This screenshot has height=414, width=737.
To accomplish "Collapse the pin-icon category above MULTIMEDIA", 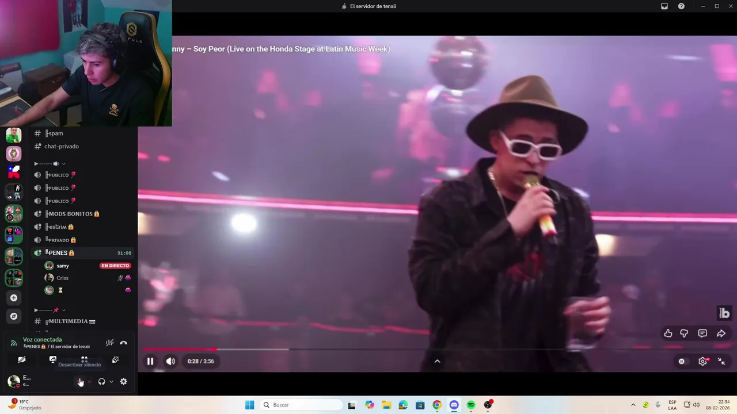I will 50,310.
